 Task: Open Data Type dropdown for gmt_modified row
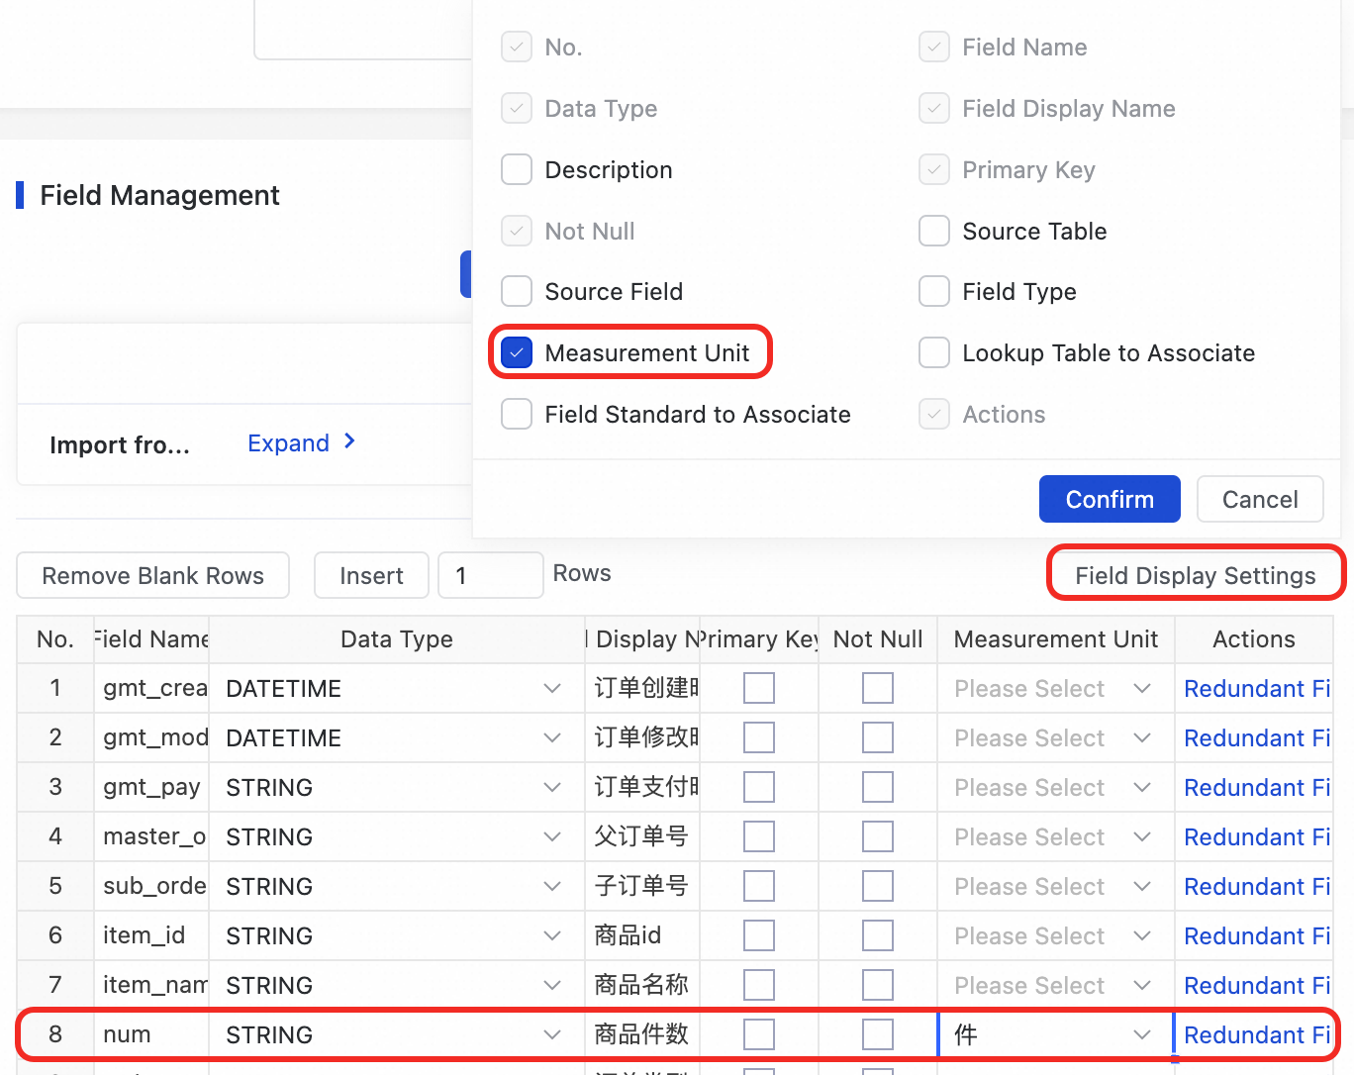(396, 737)
